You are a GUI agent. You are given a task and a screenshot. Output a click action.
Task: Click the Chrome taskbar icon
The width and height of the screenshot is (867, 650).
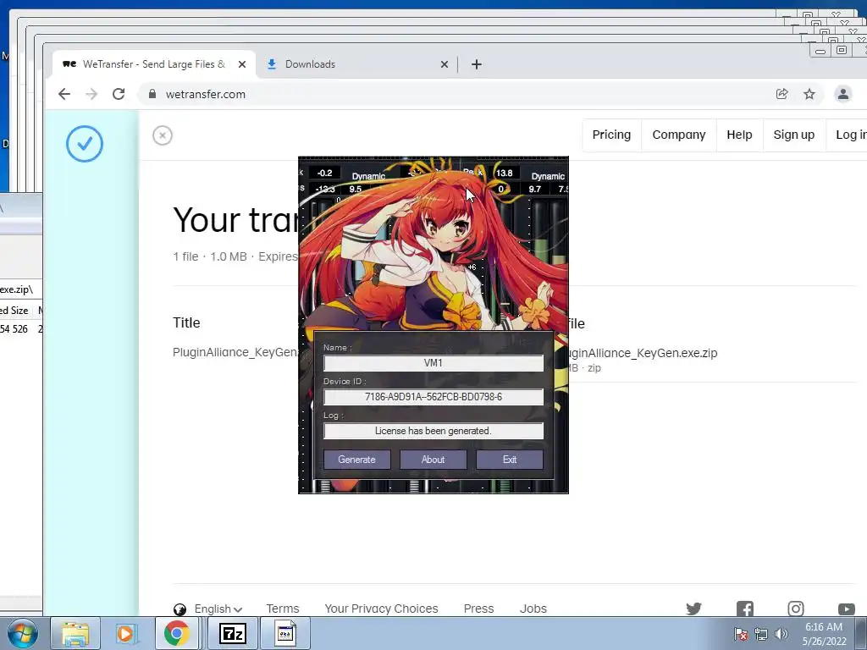coord(176,633)
